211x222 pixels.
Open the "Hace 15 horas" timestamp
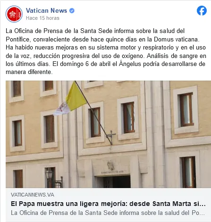point(42,18)
